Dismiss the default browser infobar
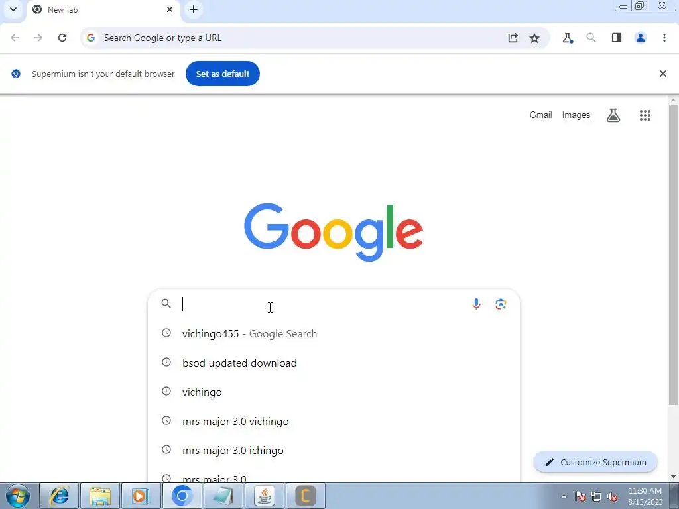 (662, 74)
